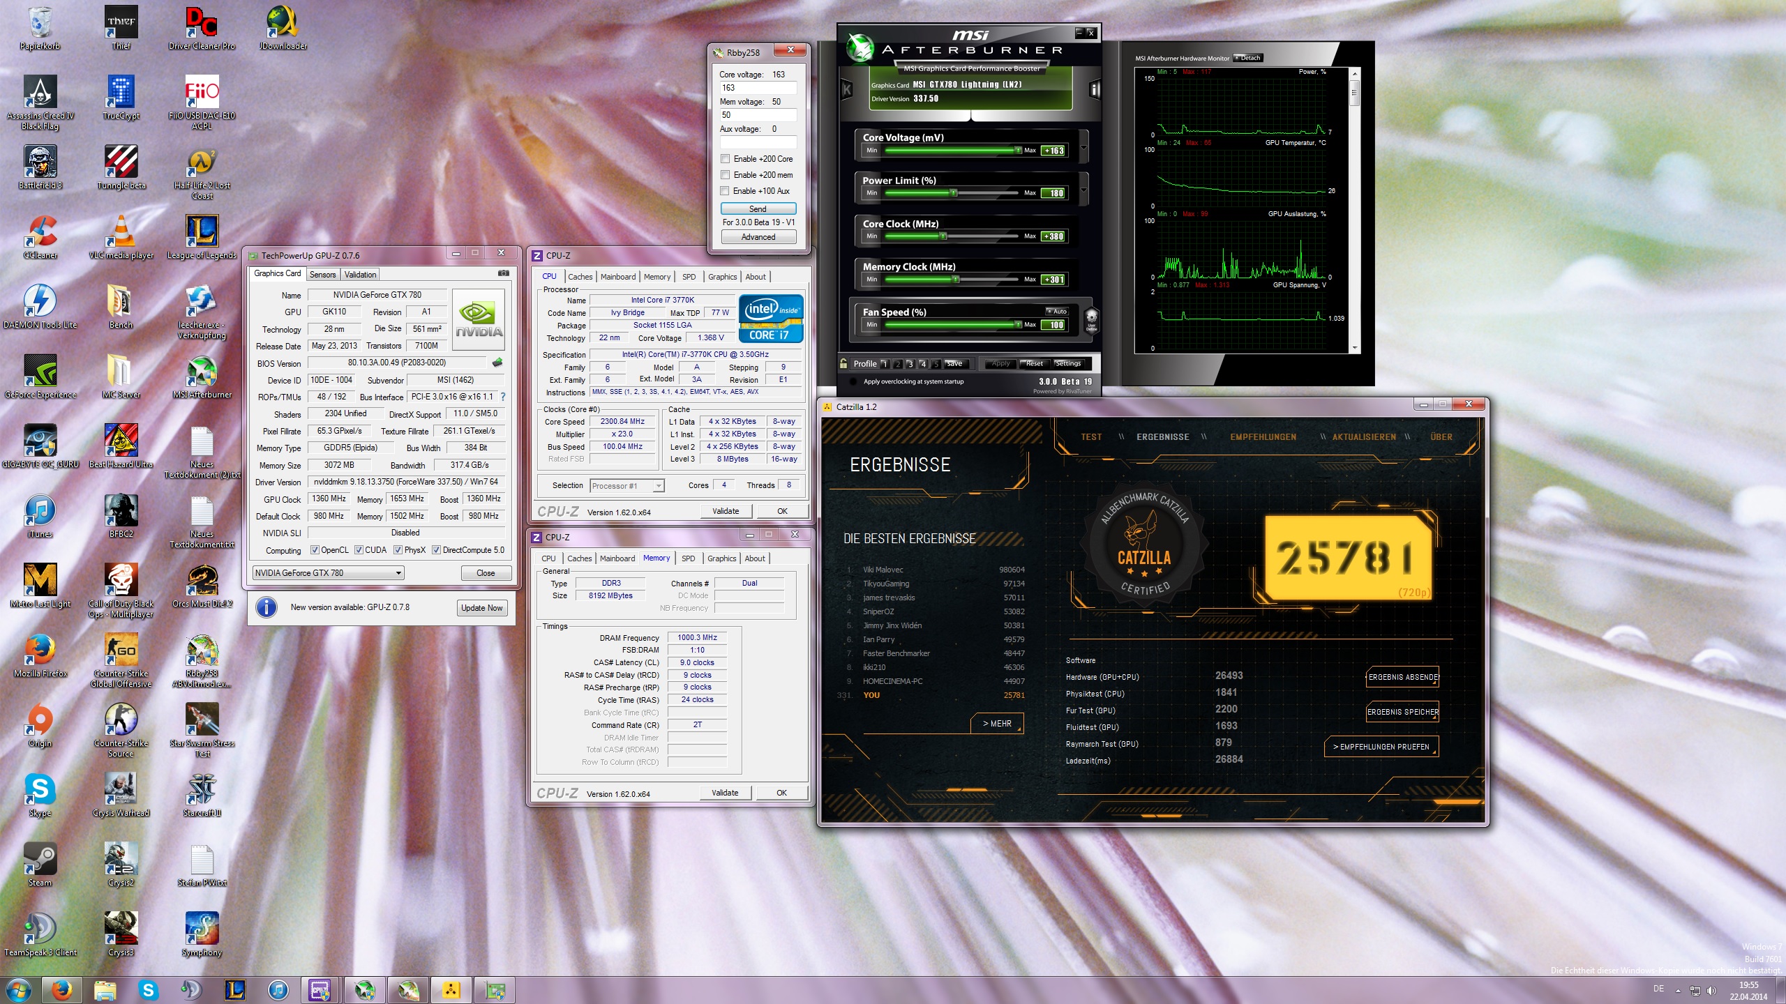1786x1004 pixels.
Task: Click the Core voltage input field
Action: (758, 88)
